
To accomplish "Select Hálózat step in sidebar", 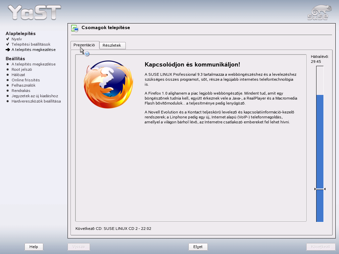I will [18, 75].
